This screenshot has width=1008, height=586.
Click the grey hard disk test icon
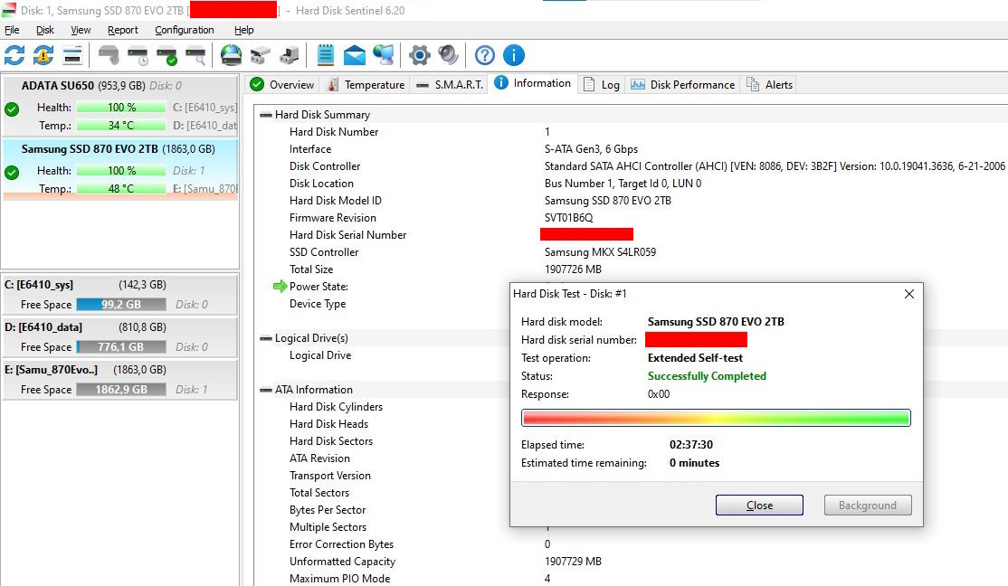click(109, 55)
